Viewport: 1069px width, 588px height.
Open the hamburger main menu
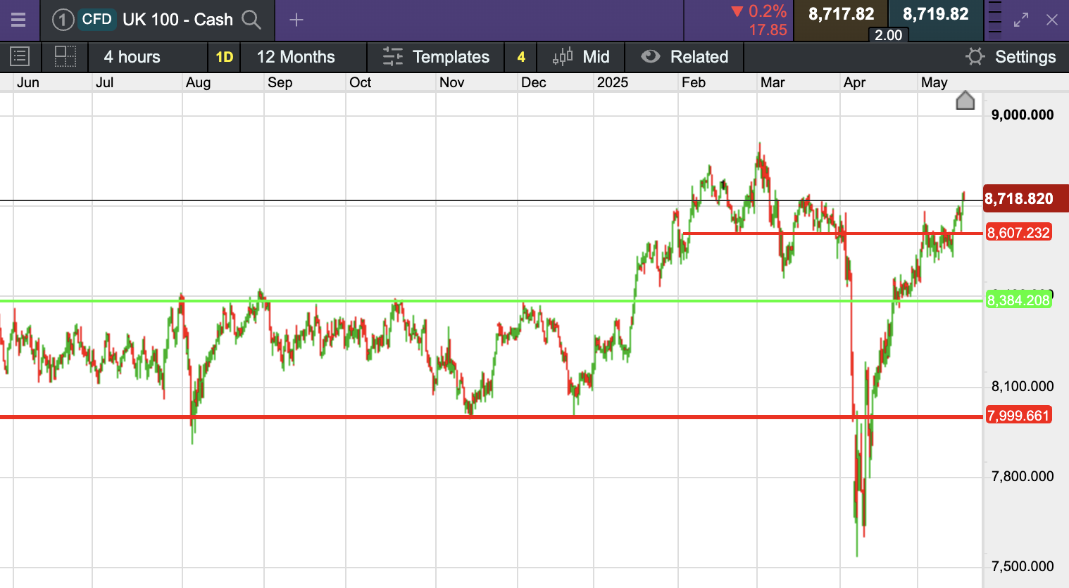(x=18, y=20)
